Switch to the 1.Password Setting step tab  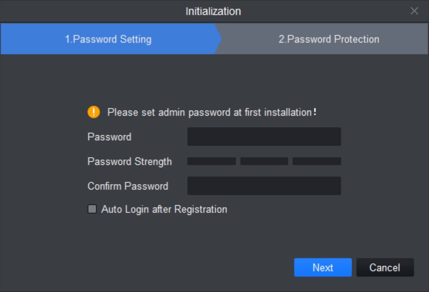pyautogui.click(x=108, y=39)
